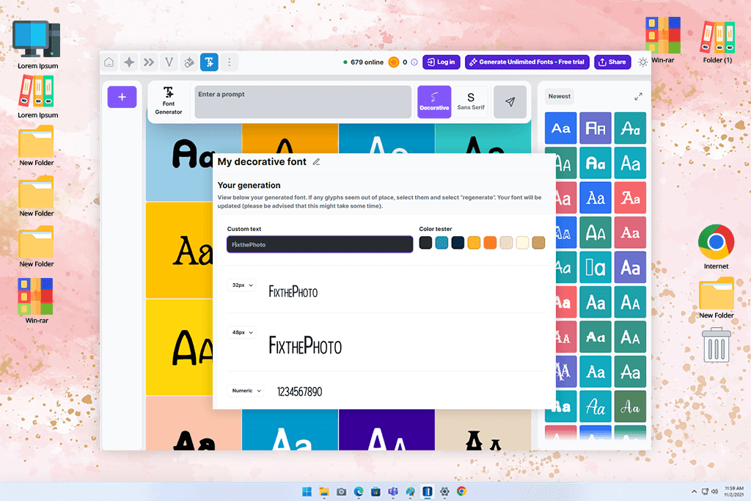The height and width of the screenshot is (501, 751).
Task: Select the Sans Serif font style
Action: click(471, 102)
